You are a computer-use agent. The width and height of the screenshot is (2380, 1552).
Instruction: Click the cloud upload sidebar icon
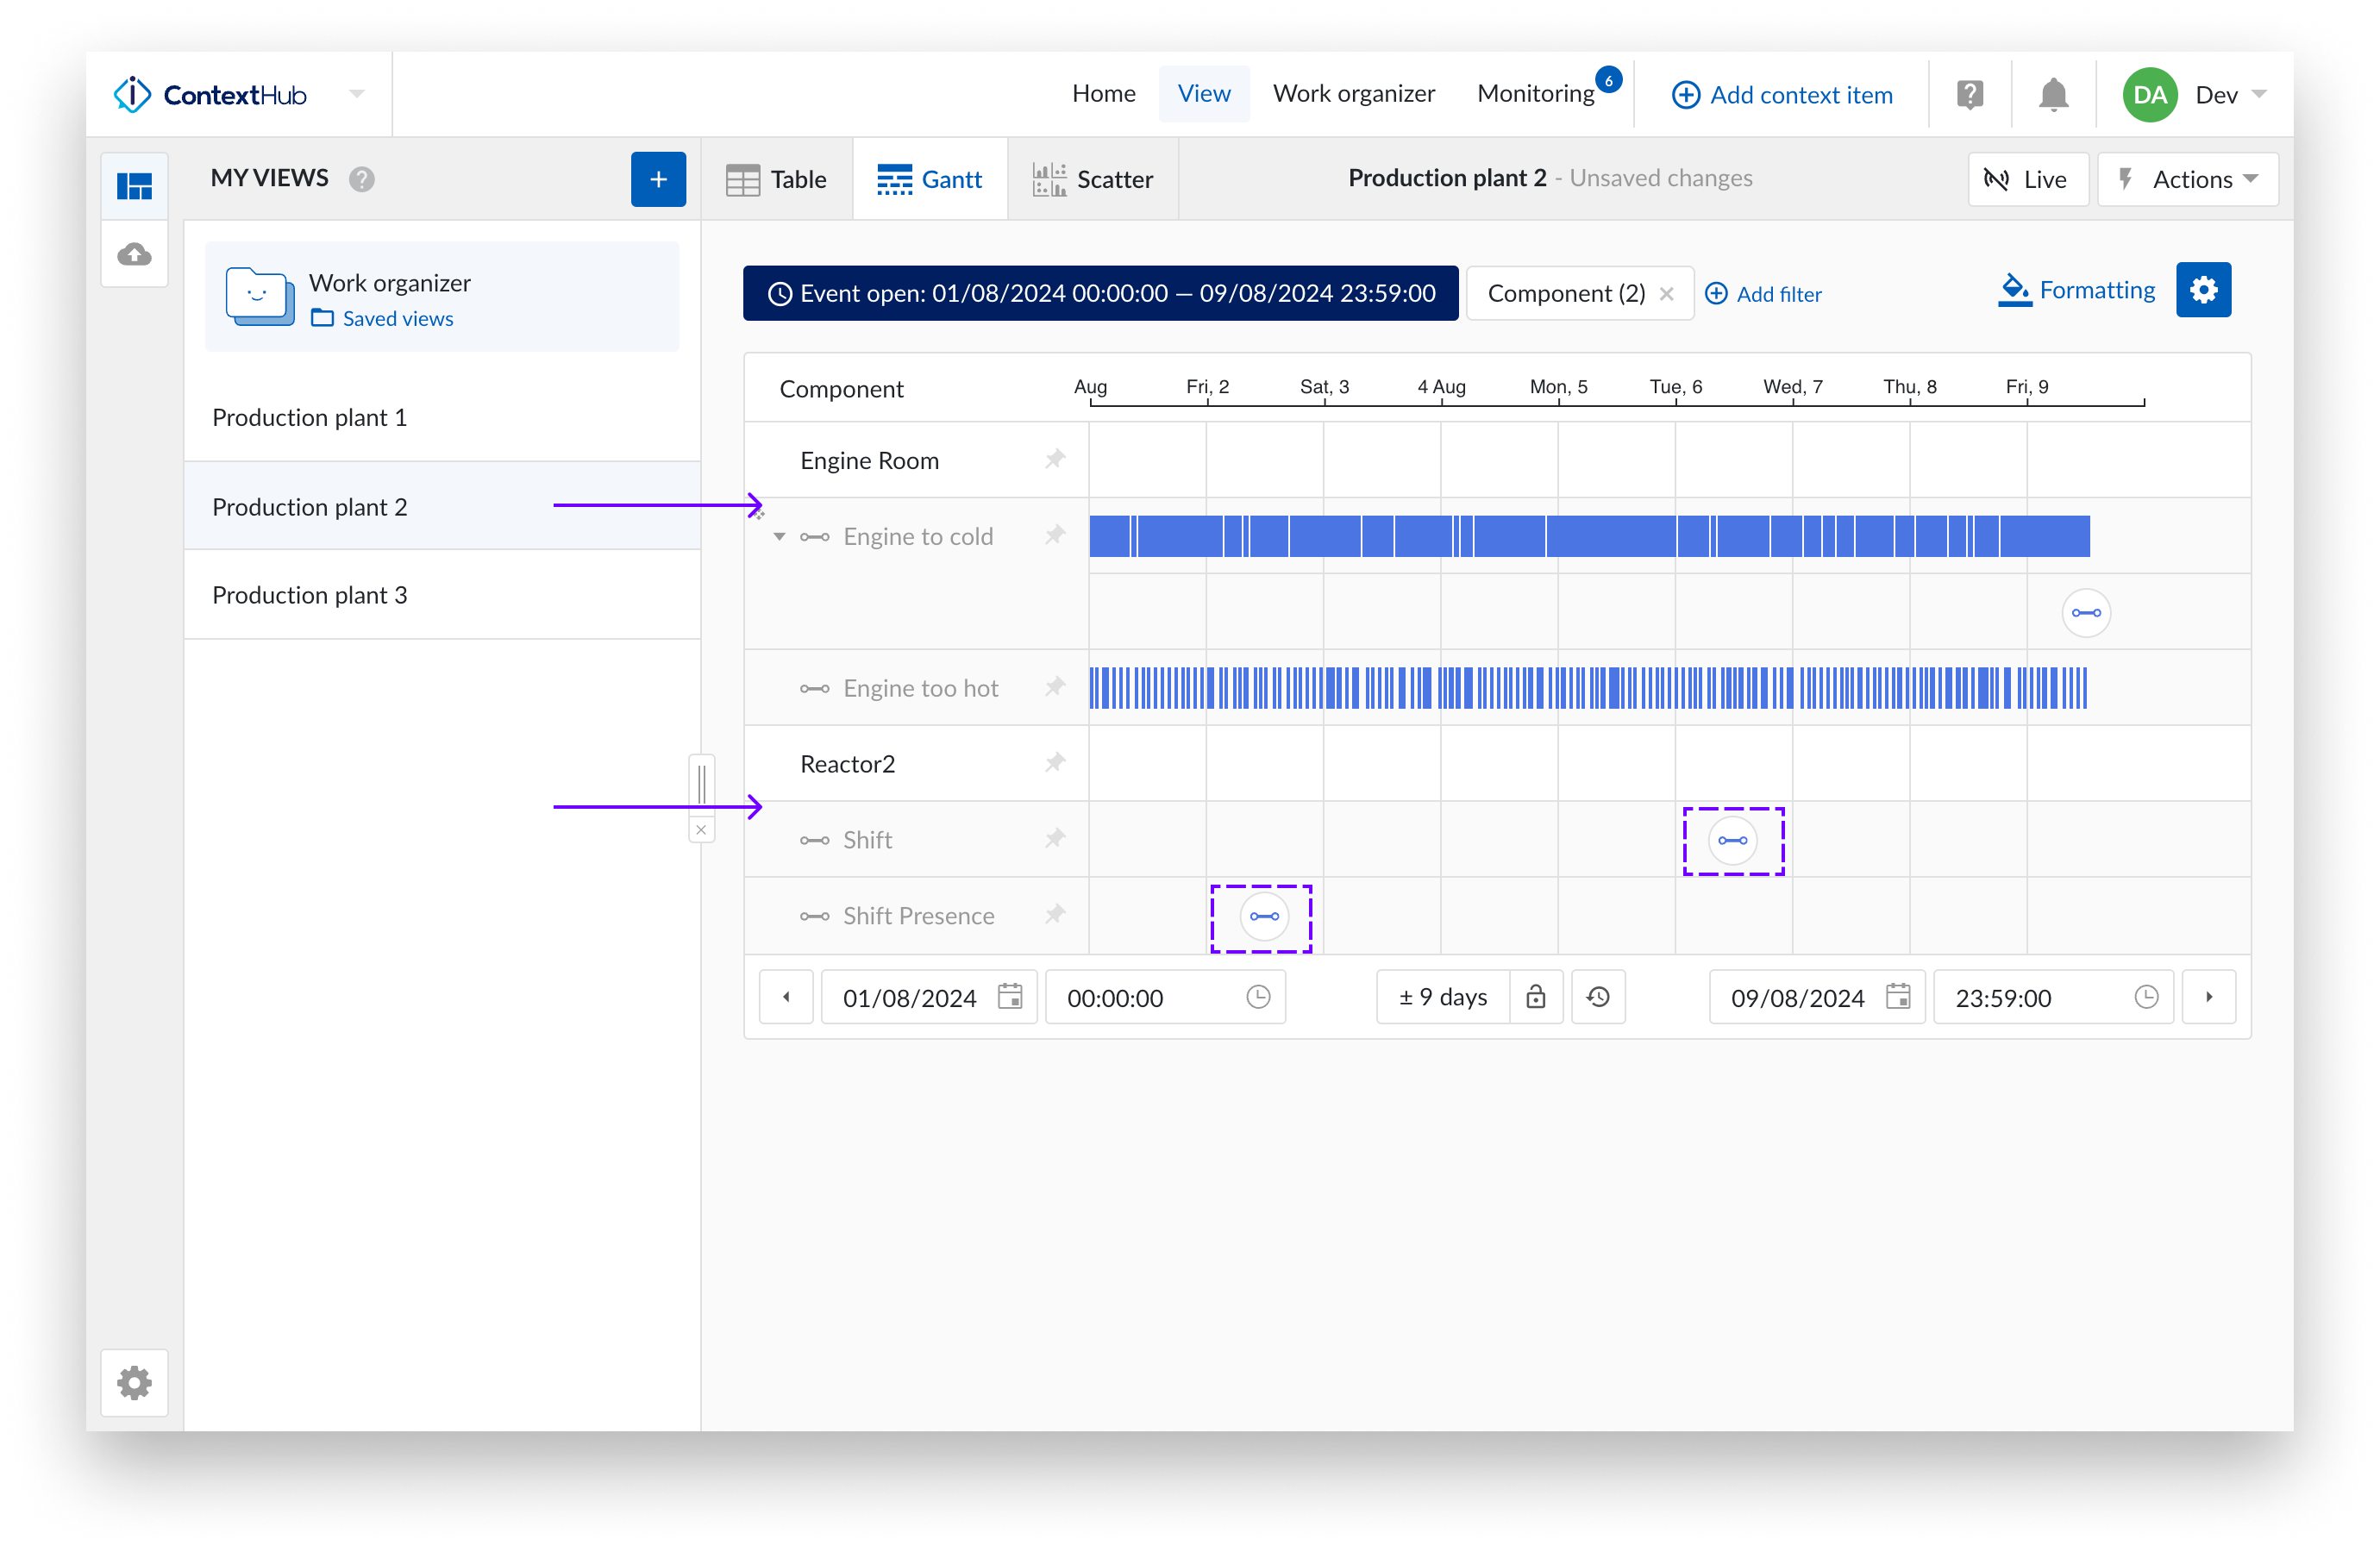point(135,254)
